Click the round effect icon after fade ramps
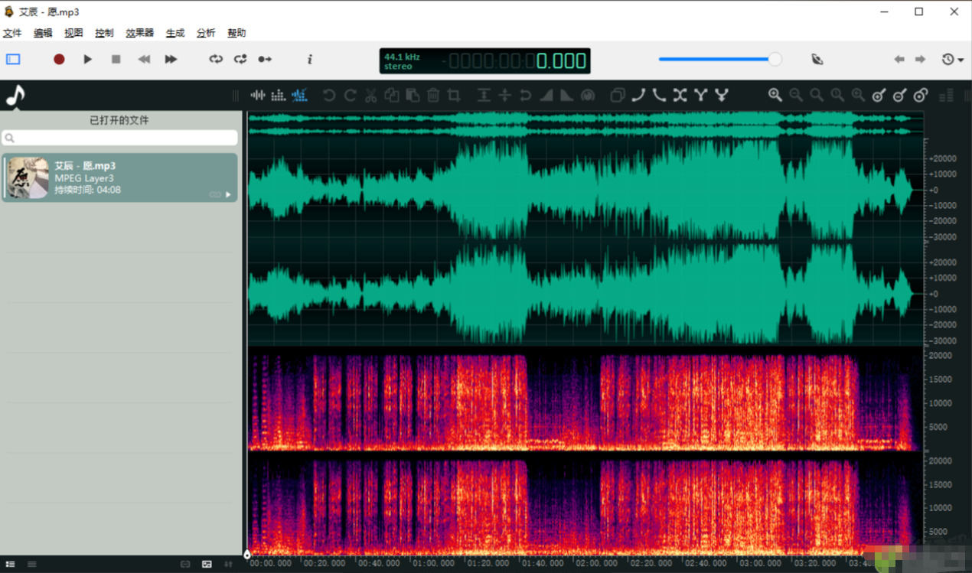This screenshot has height=573, width=972. [x=588, y=95]
